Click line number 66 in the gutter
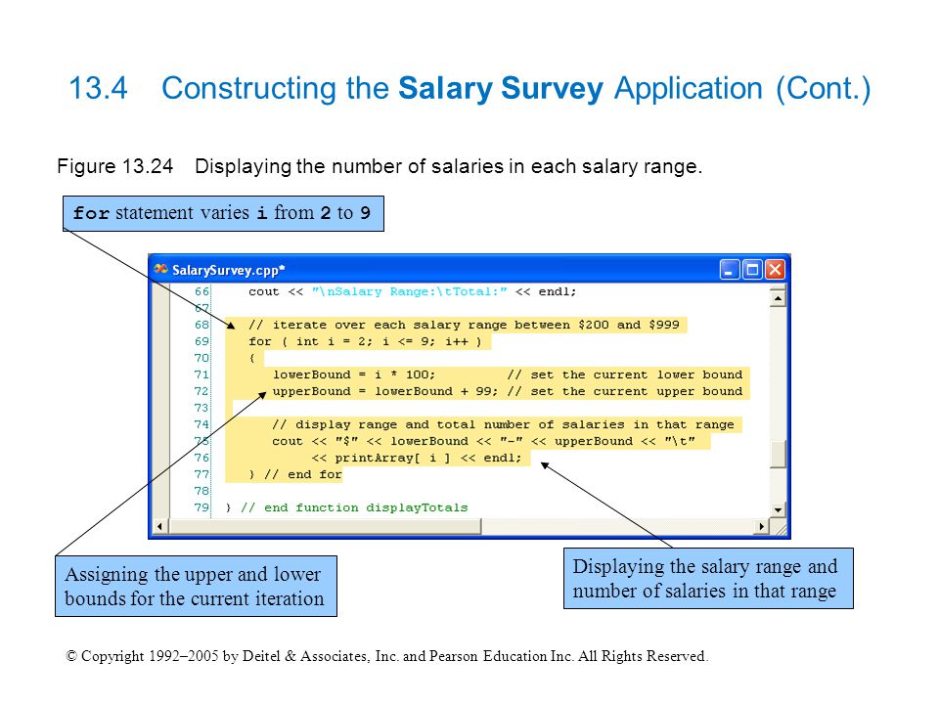This screenshot has height=704, width=939. coord(201,291)
